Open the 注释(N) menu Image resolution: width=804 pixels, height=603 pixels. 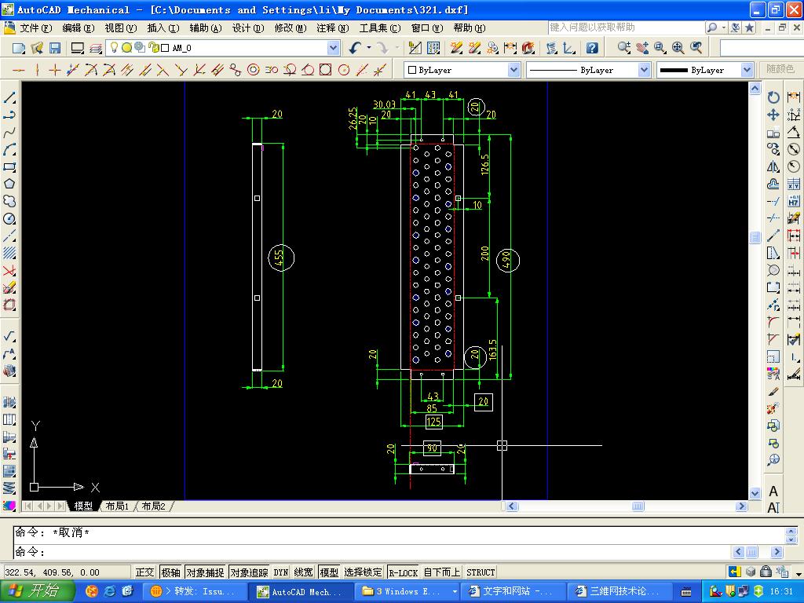click(x=333, y=27)
